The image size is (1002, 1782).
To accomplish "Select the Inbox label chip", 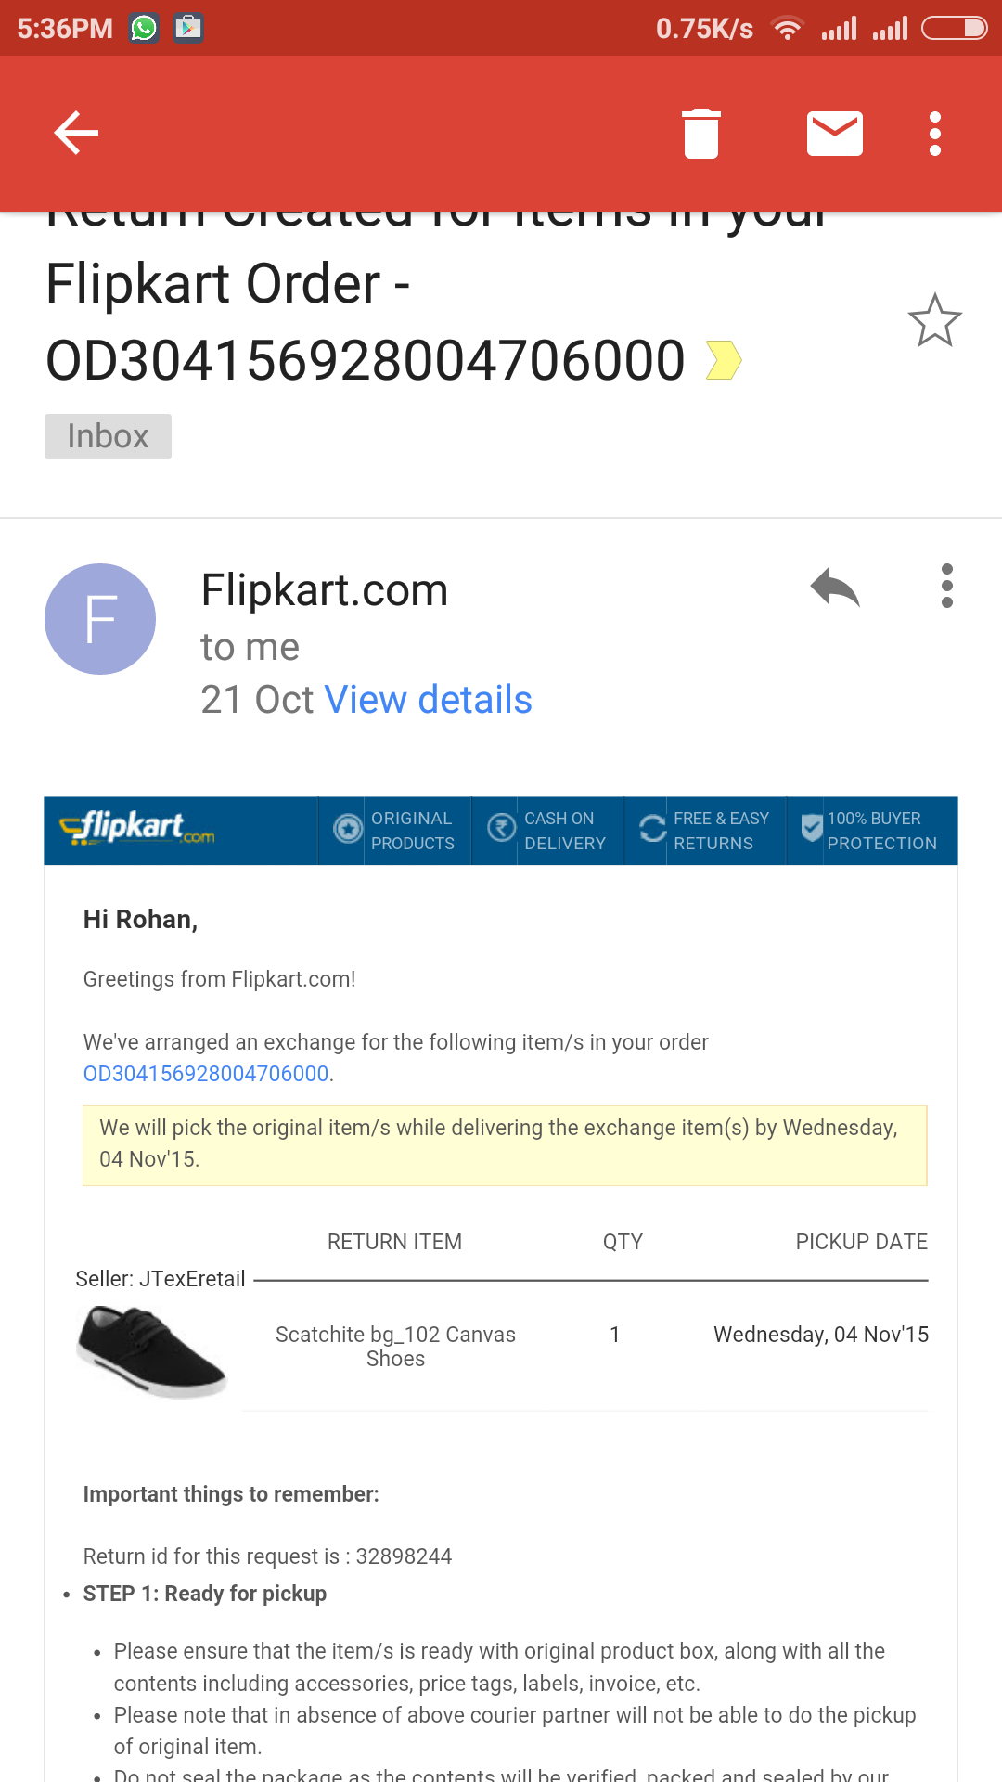I will tap(108, 435).
